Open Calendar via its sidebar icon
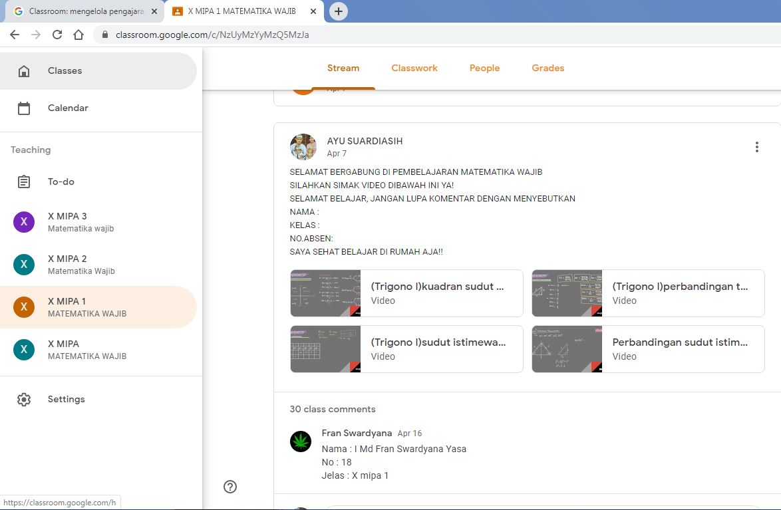The width and height of the screenshot is (781, 510). point(24,108)
